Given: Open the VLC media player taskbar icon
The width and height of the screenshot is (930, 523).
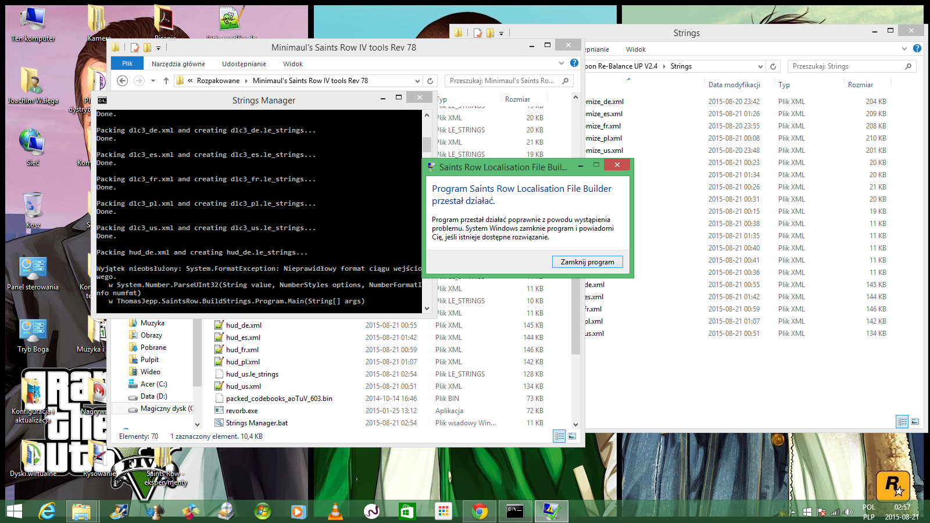Looking at the screenshot, I should [x=335, y=511].
